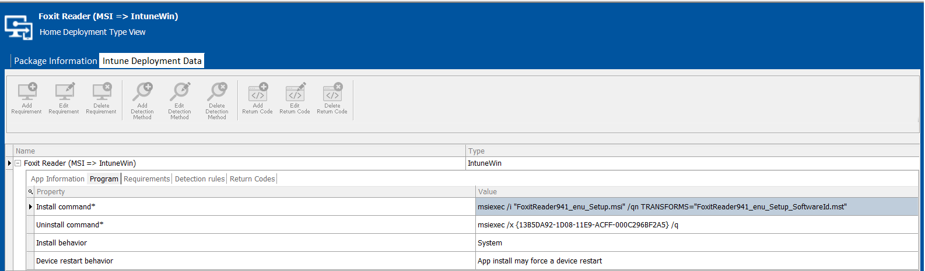Screen dimensions: 925x271
Task: Click the Edit Requirement toolbar icon
Action: point(64,98)
